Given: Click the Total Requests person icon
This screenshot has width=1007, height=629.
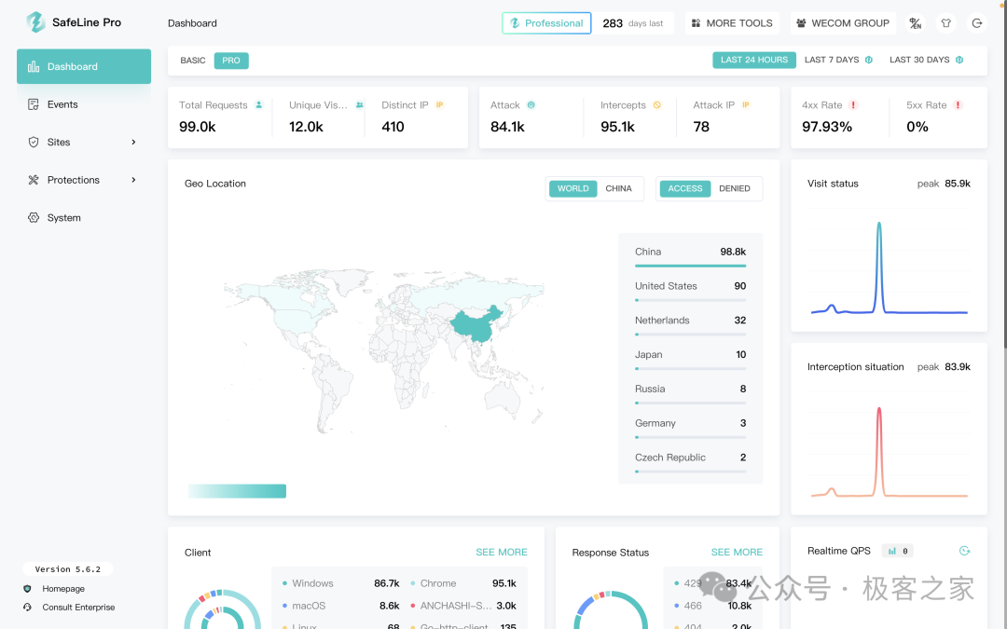Looking at the screenshot, I should point(259,105).
